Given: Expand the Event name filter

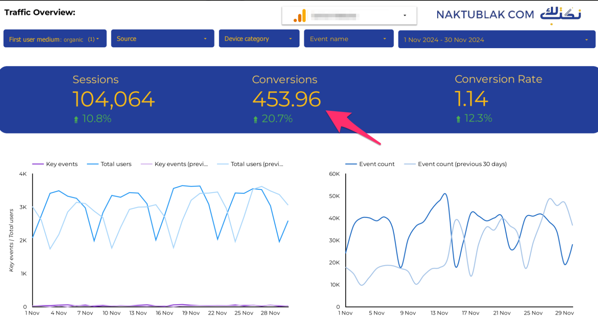Looking at the screenshot, I should 348,39.
